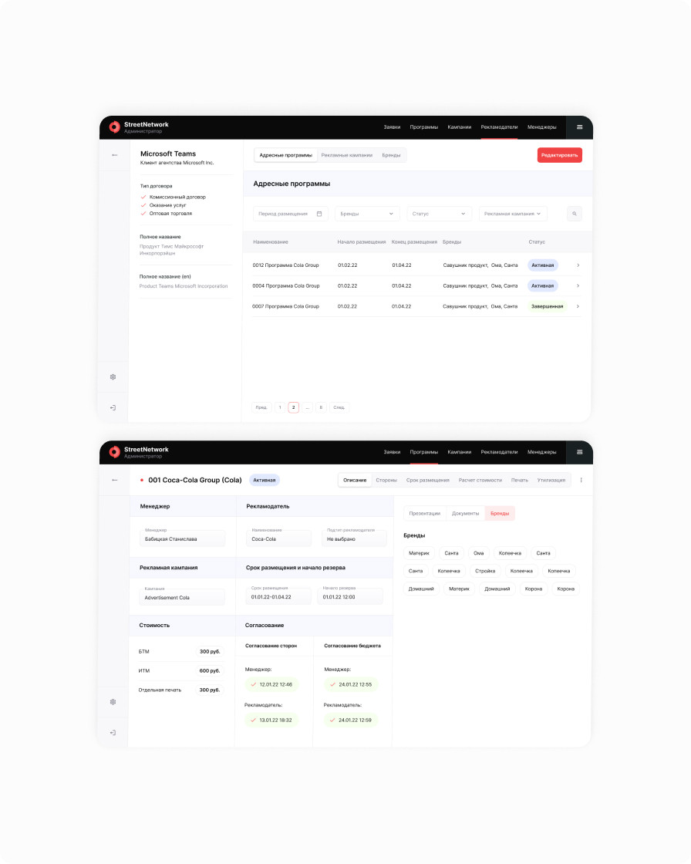Click the approval badge 12.01.22 12:46
Image resolution: width=691 pixels, height=864 pixels.
click(x=271, y=685)
